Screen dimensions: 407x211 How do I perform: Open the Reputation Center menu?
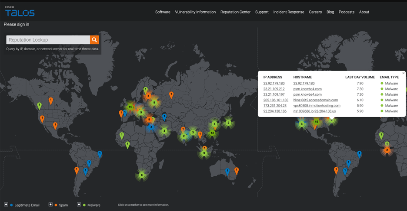pos(235,12)
